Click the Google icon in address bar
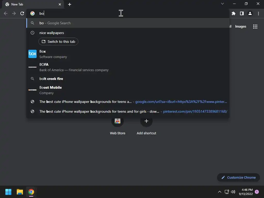The image size is (264, 198). tap(32, 13)
